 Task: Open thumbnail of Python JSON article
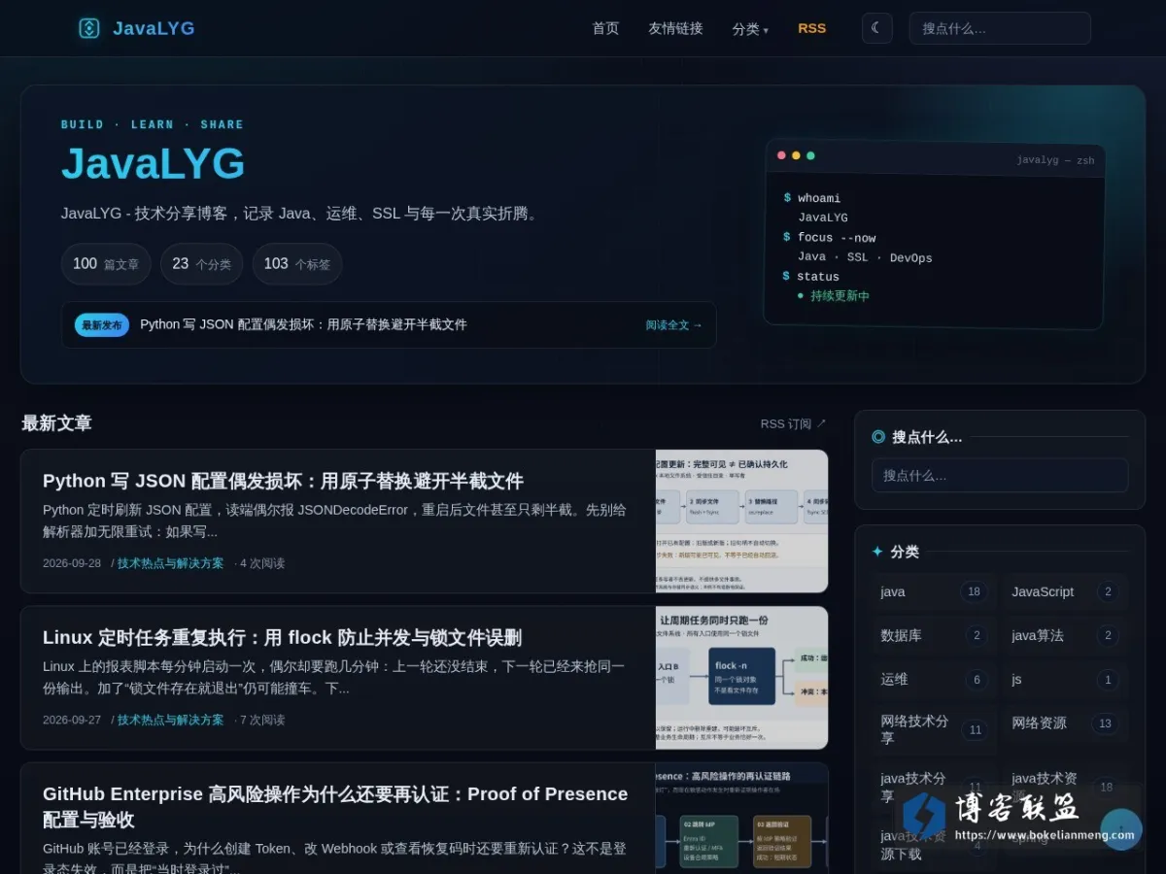(x=741, y=521)
